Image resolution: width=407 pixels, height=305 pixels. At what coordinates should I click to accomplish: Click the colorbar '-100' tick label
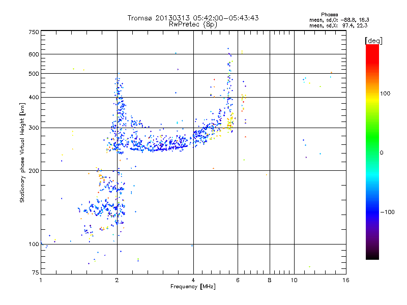[x=387, y=212]
